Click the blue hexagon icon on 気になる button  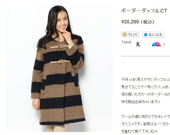tap(146, 35)
